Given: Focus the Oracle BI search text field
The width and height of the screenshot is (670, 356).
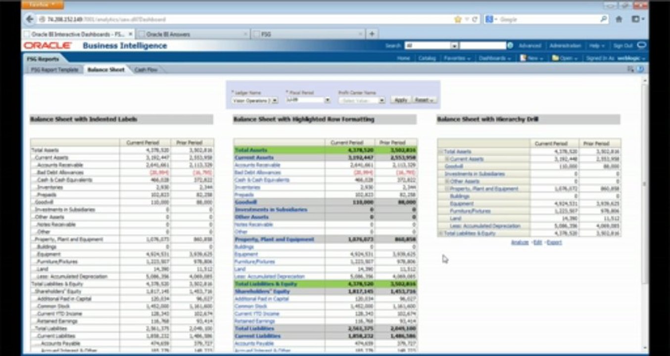Looking at the screenshot, I should tap(482, 45).
